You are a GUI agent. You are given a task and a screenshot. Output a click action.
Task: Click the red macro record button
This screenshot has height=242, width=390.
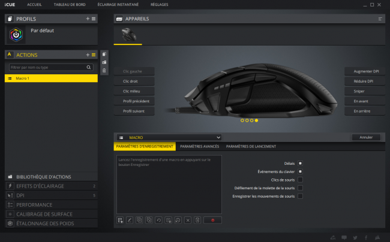tap(212, 220)
